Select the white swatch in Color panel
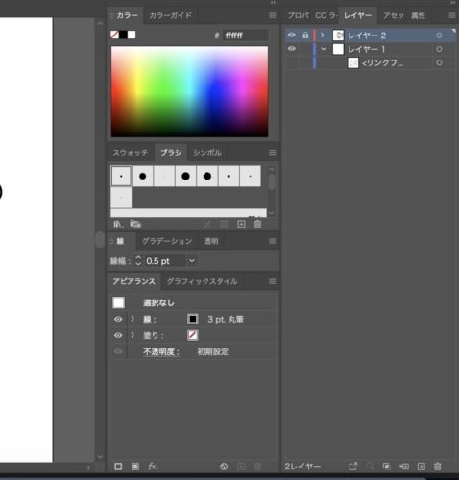Viewport: 459px width, 480px height. [x=132, y=35]
